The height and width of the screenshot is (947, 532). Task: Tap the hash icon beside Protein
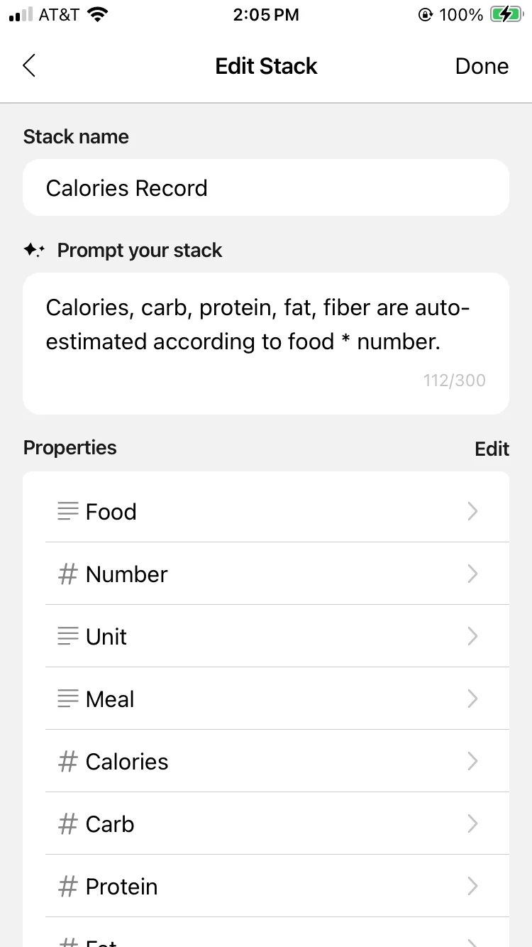[x=67, y=887]
